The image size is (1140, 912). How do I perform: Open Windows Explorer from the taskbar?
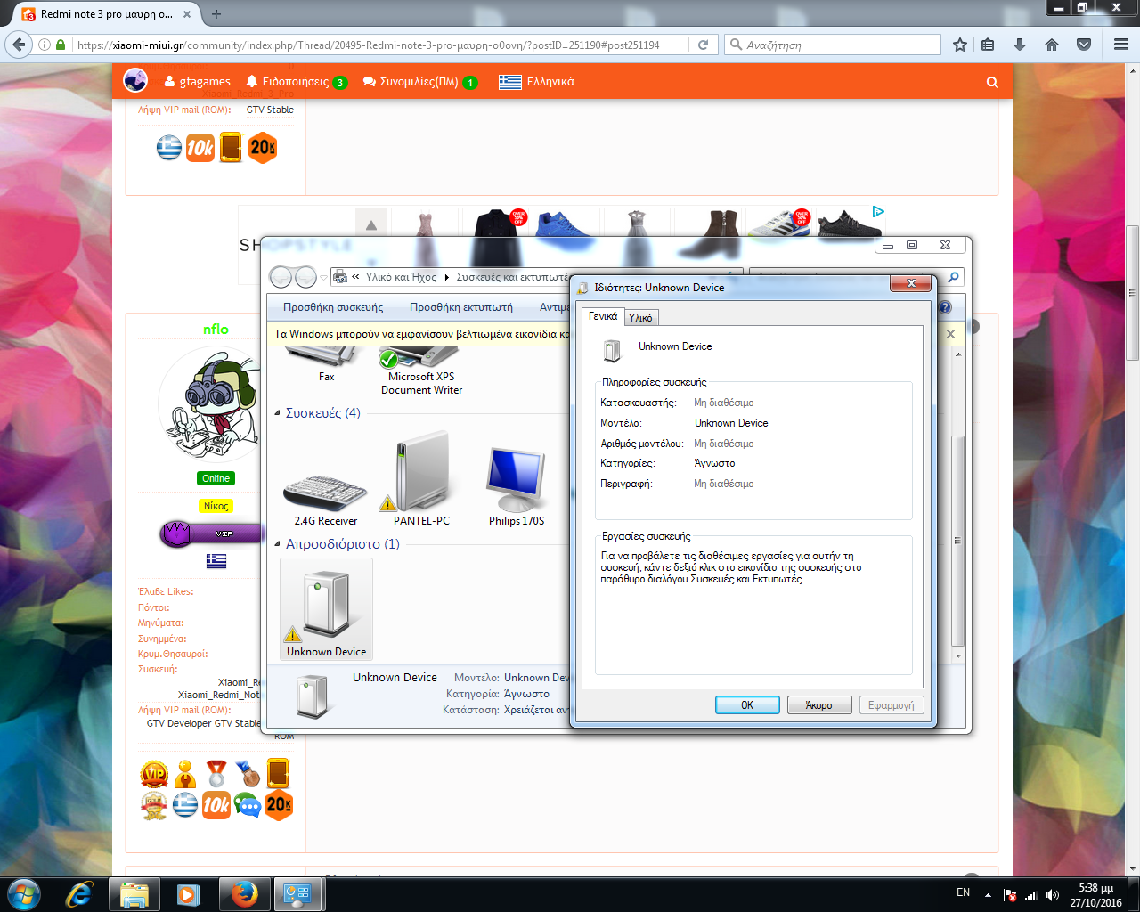click(134, 894)
